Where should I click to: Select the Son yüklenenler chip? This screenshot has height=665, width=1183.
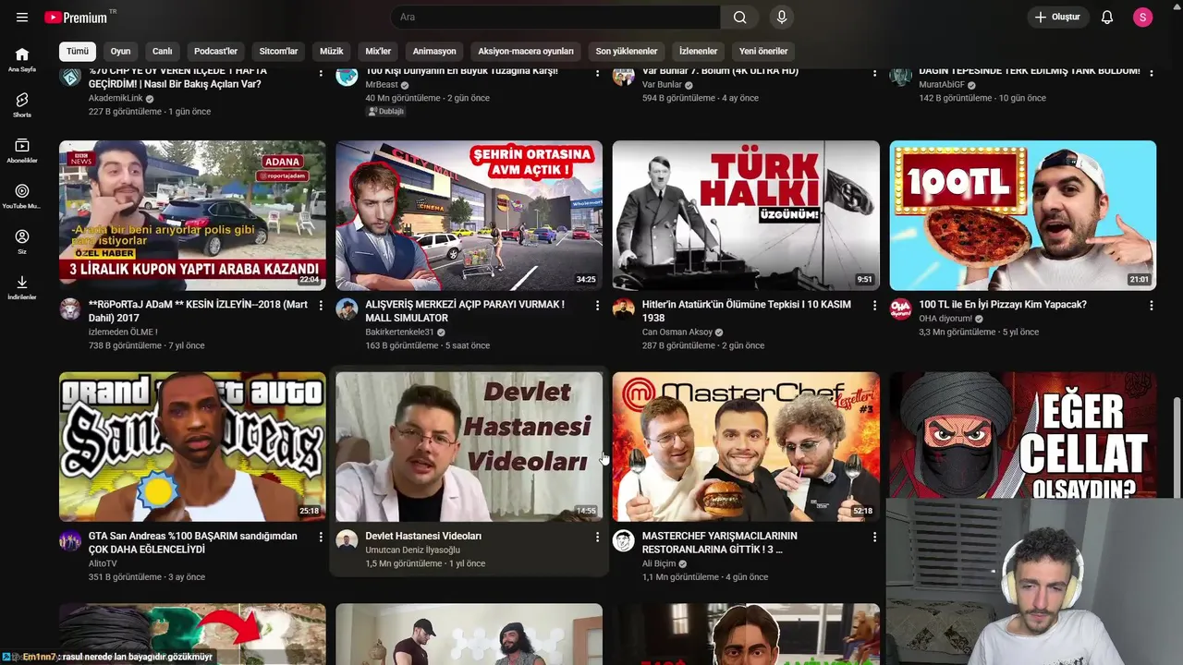(x=627, y=51)
